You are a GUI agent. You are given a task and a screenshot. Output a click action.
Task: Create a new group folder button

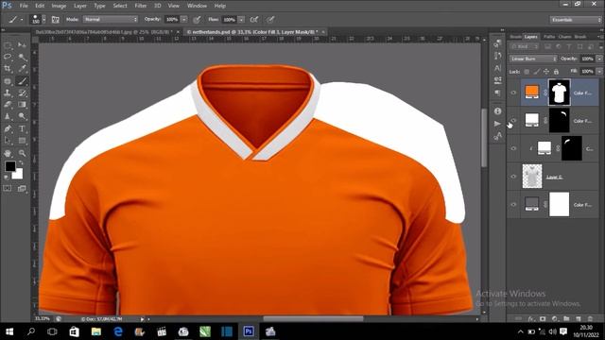[x=566, y=319]
